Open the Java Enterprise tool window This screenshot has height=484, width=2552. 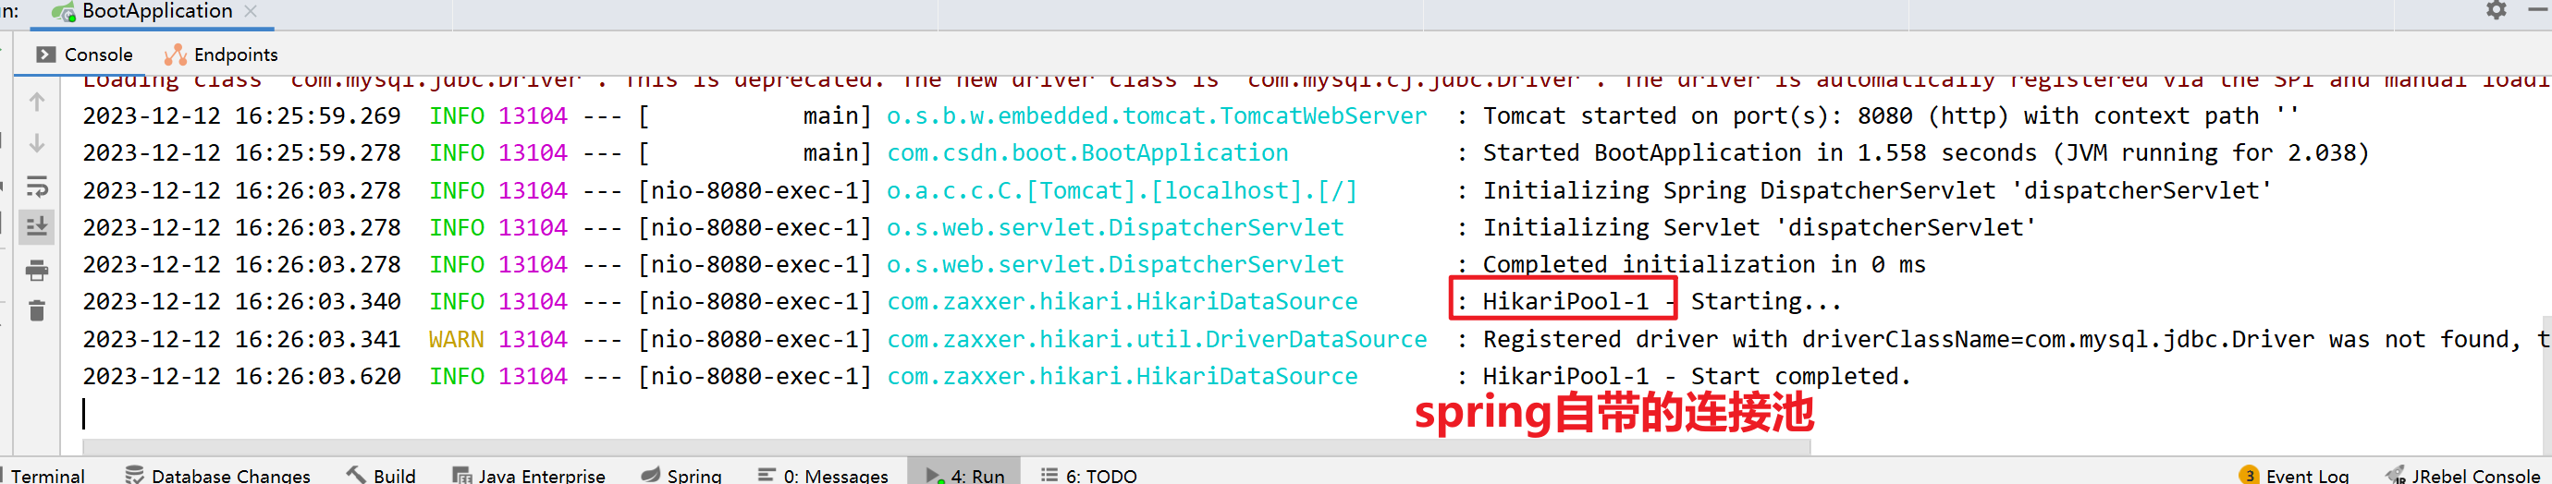[528, 475]
